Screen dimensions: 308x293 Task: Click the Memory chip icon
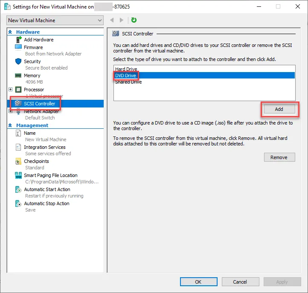[x=18, y=75]
